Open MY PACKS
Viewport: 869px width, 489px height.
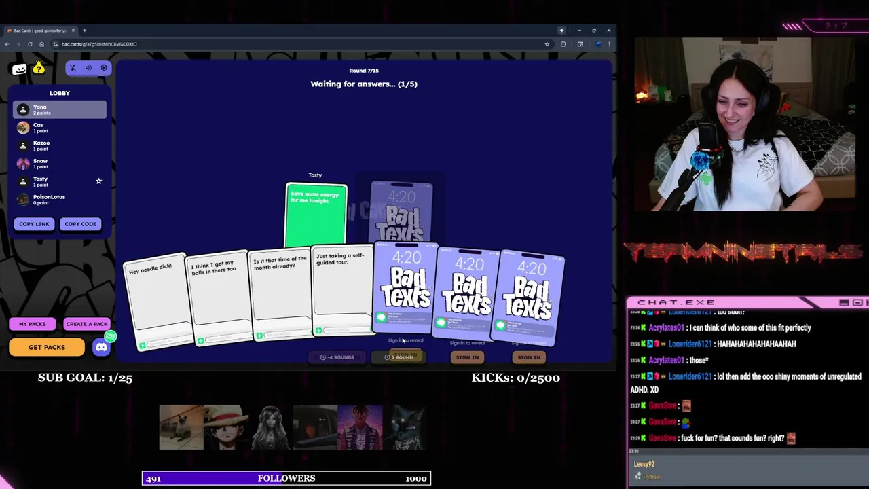(32, 324)
